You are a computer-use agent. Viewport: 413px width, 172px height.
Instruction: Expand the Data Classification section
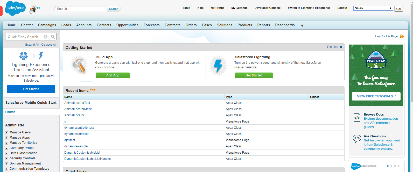point(7,153)
